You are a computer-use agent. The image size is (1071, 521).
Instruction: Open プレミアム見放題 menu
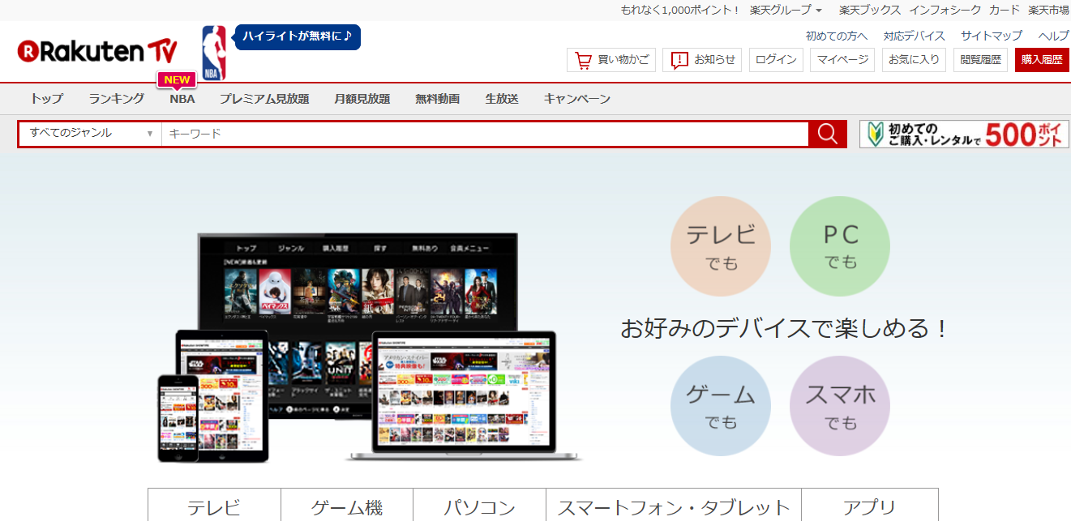point(264,99)
